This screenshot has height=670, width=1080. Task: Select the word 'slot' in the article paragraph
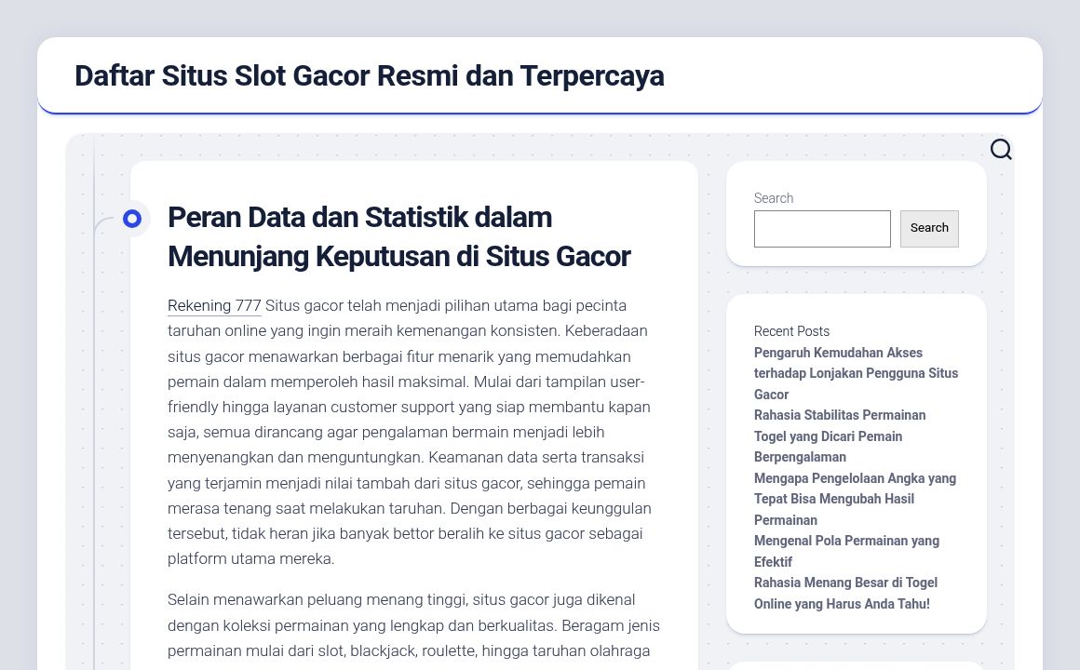coord(331,651)
